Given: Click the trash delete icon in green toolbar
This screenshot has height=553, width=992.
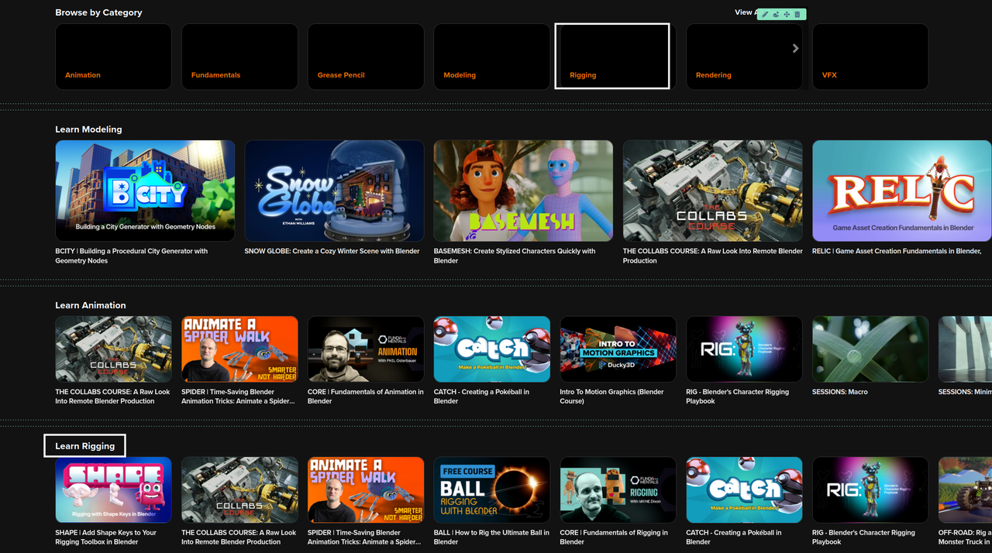Looking at the screenshot, I should pos(797,15).
